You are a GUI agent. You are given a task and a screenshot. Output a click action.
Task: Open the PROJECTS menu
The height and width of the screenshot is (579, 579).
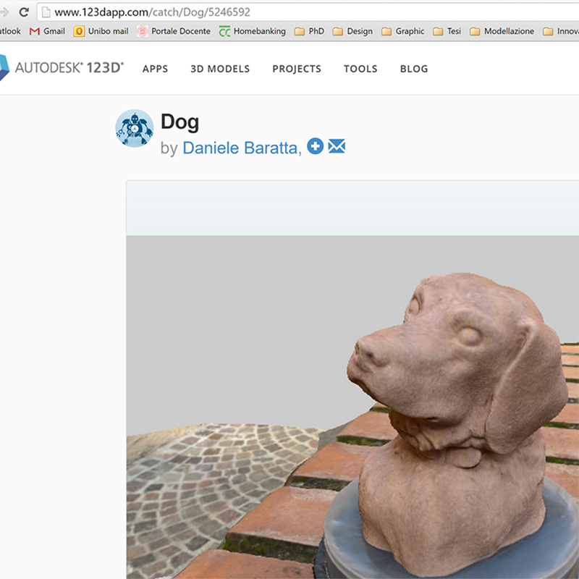click(297, 69)
